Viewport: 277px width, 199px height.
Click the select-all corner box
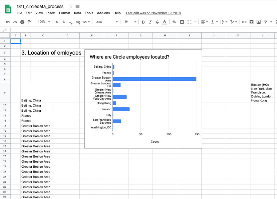(x=5, y=36)
